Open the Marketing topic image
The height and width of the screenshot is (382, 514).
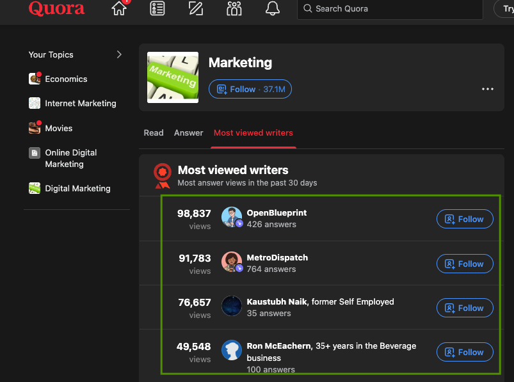[173, 77]
